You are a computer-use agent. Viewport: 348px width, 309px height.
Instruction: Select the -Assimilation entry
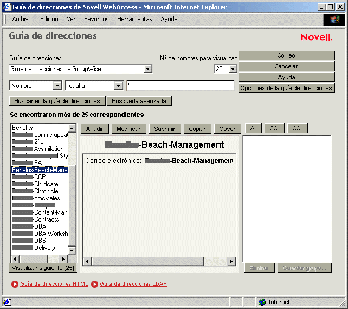pyautogui.click(x=39, y=149)
